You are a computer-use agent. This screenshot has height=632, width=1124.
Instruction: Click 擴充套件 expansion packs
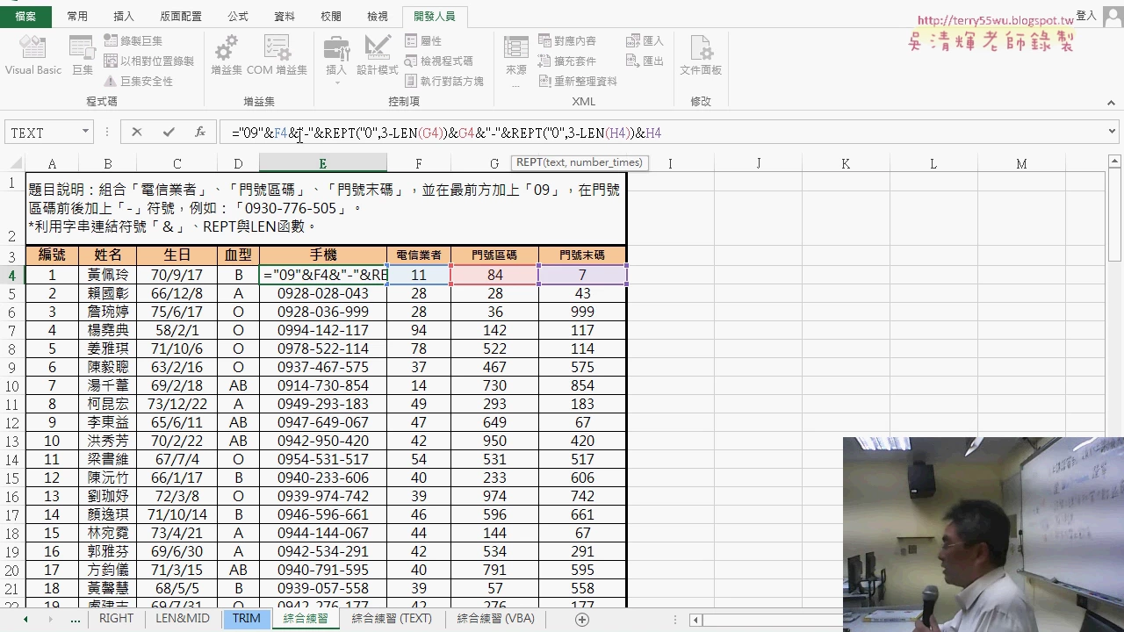click(x=566, y=61)
